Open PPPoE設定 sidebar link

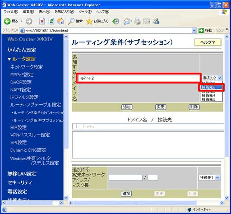pos(22,74)
